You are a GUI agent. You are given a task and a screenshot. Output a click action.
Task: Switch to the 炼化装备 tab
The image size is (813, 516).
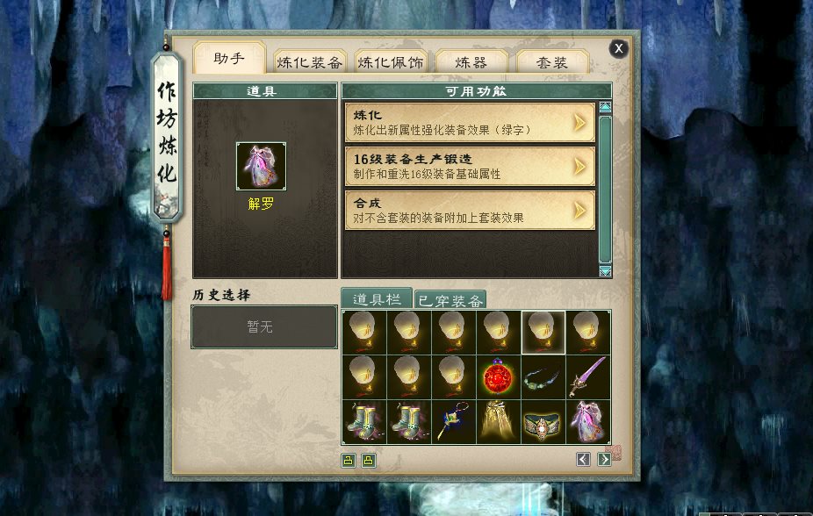(x=310, y=62)
